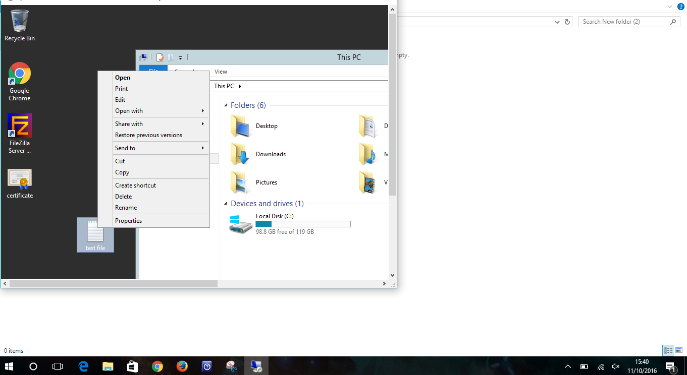Expand the Send to submenu

[125, 148]
